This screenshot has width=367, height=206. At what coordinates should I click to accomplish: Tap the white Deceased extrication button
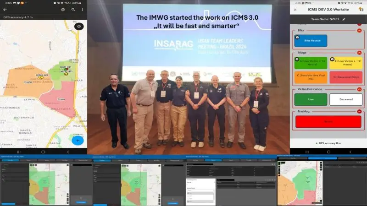pos(346,100)
